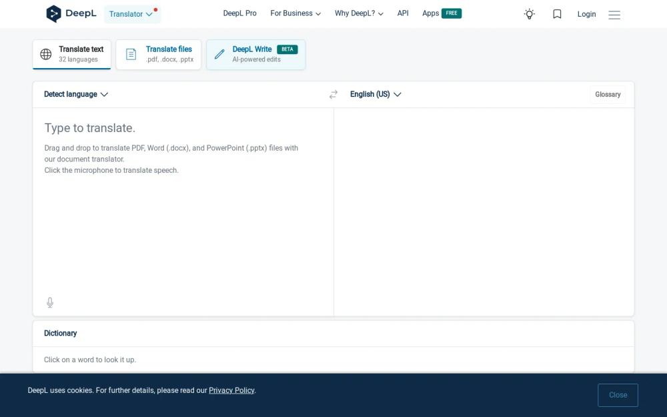Open the English (US) target language selector

(x=376, y=94)
